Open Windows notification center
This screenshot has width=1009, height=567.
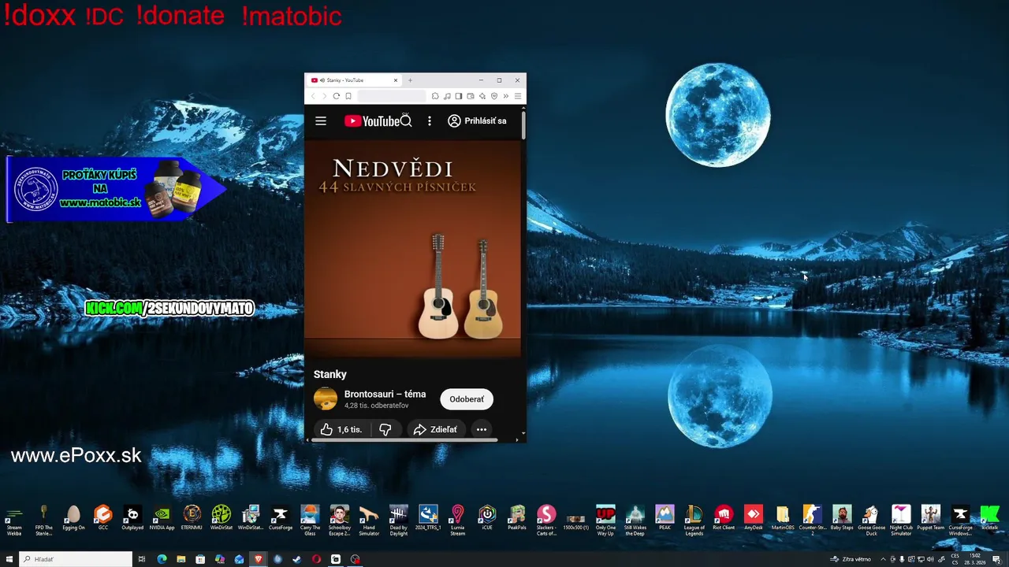click(x=997, y=559)
